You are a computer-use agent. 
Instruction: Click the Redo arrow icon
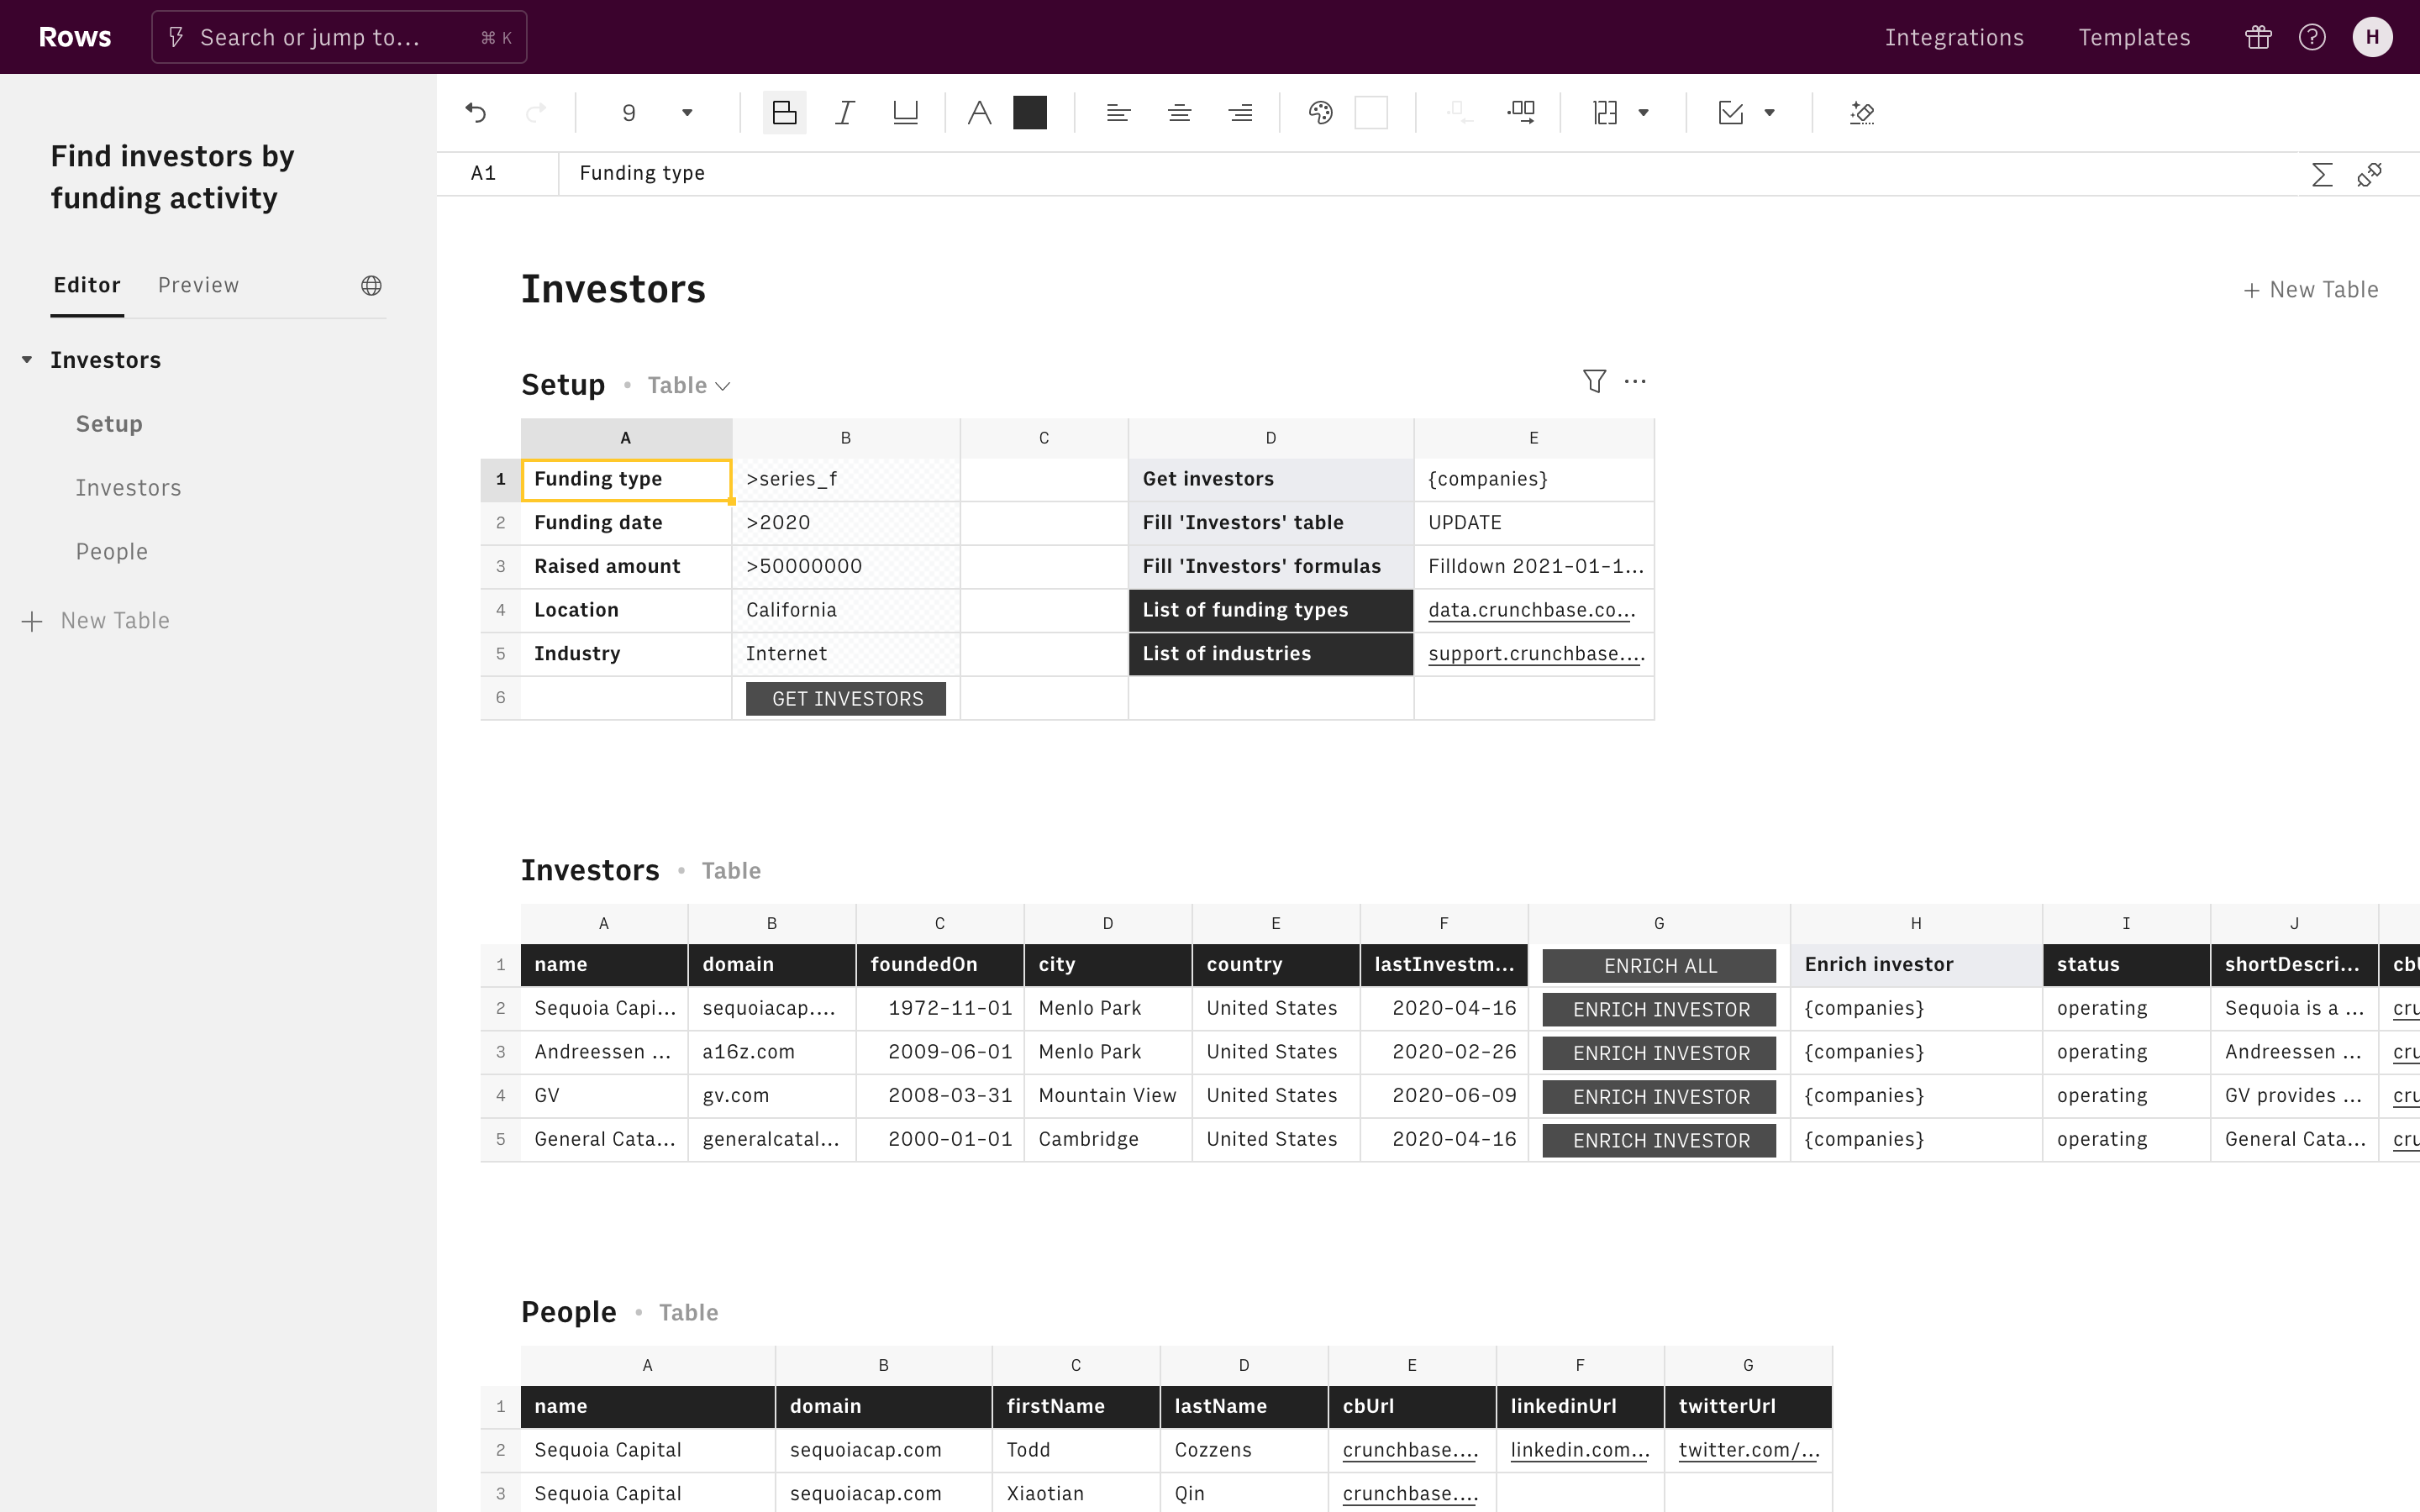536,113
